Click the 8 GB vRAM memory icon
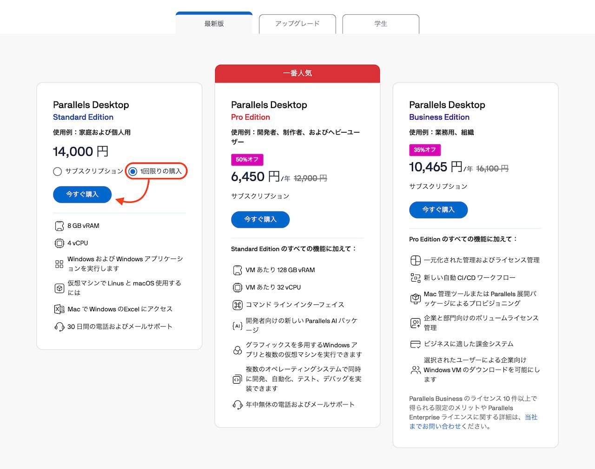595x469 pixels. coord(59,226)
